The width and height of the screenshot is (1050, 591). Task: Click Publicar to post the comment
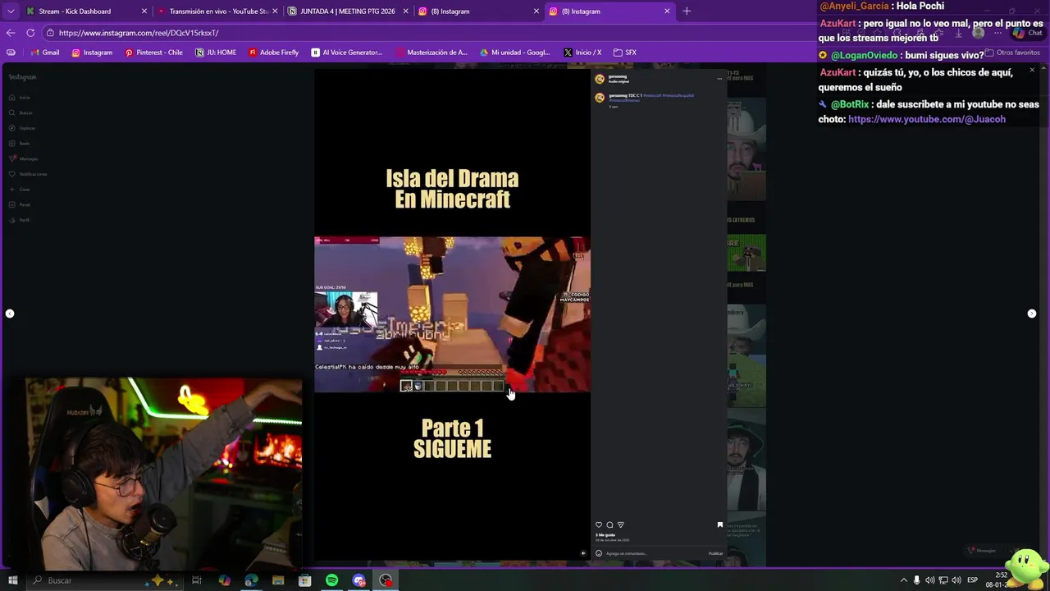coord(716,553)
